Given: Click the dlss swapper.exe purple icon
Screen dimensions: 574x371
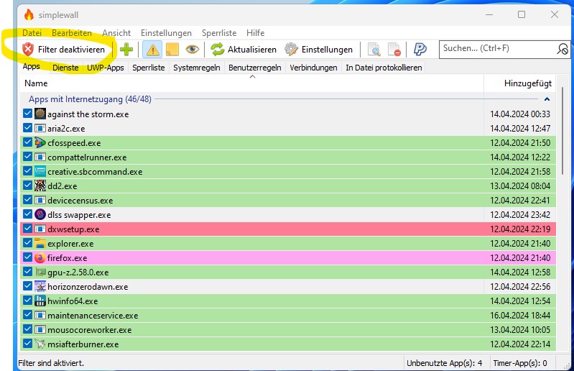Looking at the screenshot, I should [x=40, y=214].
